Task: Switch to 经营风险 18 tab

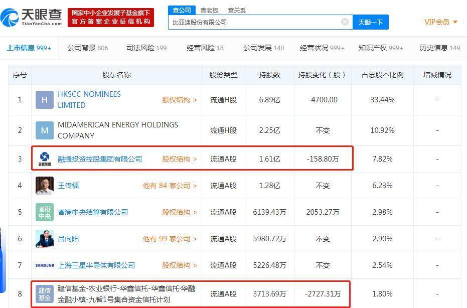Action: [205, 48]
